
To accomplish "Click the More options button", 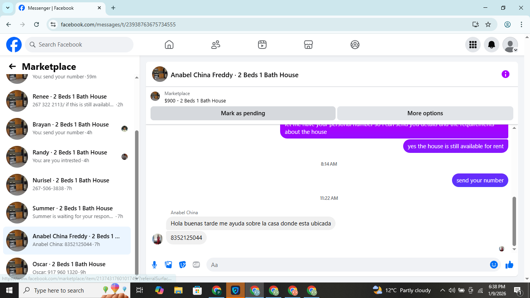I will click(425, 113).
